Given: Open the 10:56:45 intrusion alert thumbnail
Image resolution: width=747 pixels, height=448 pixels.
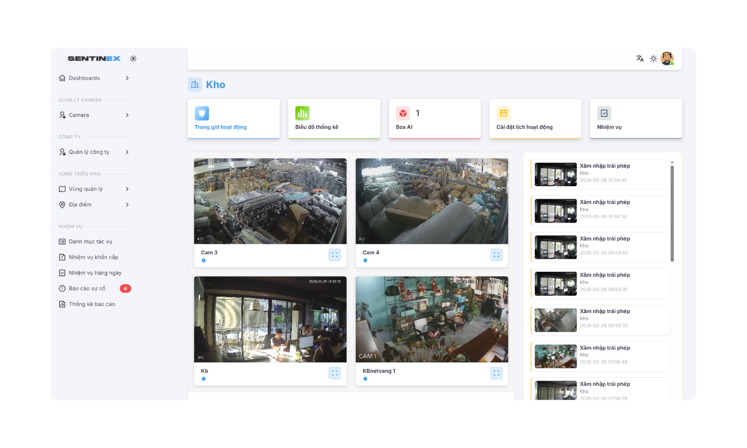Looking at the screenshot, I should [555, 174].
